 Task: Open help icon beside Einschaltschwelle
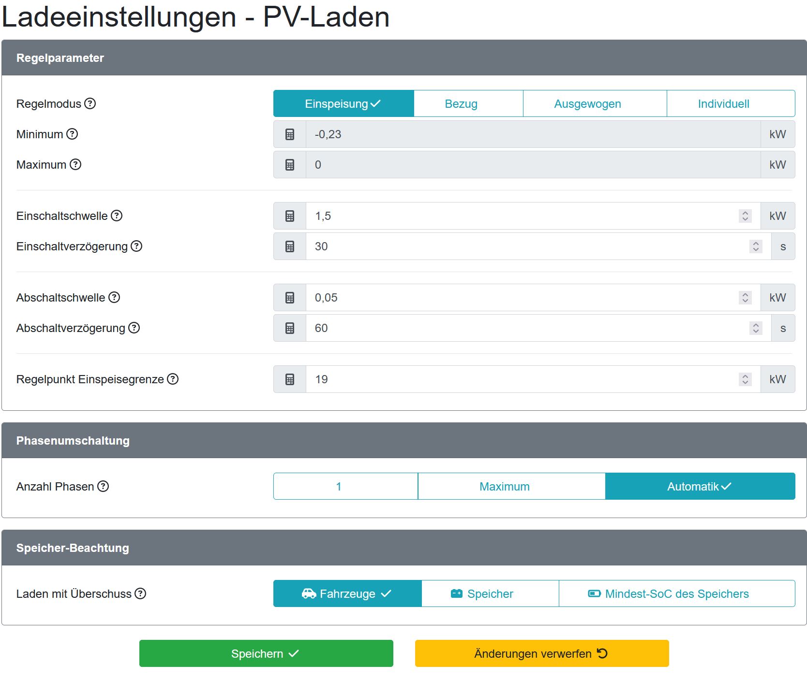(117, 216)
